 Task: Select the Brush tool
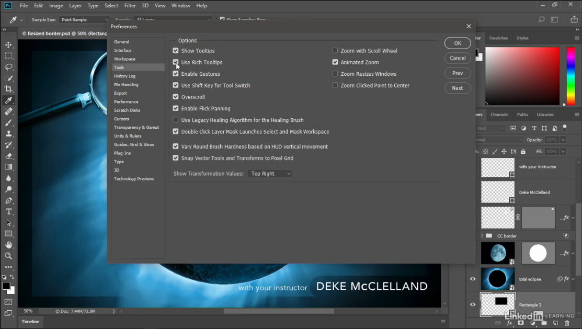[8, 122]
